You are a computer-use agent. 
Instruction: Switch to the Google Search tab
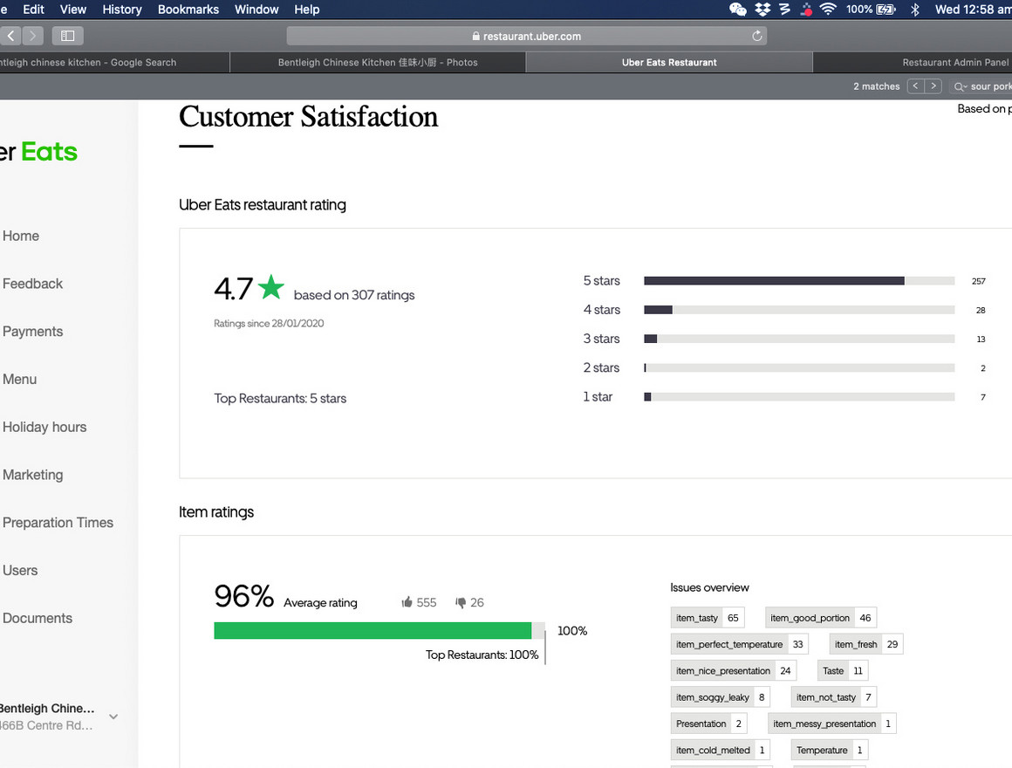(x=114, y=63)
